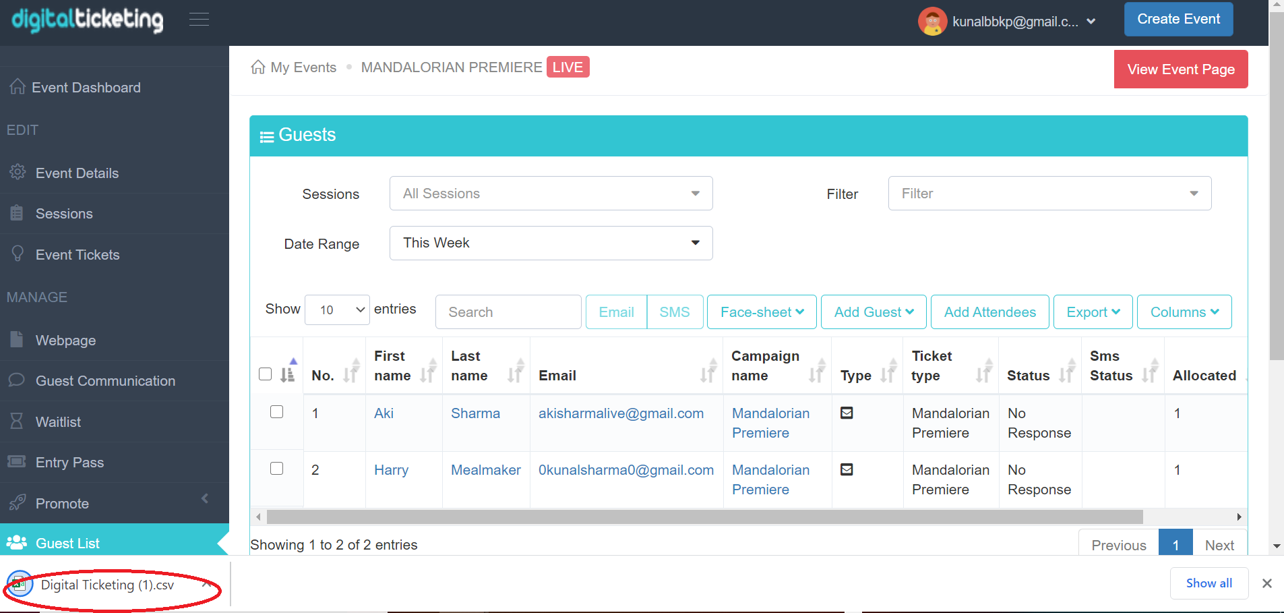Sort by Ticket type column
Viewport: 1284px width, 613px height.
(x=985, y=370)
